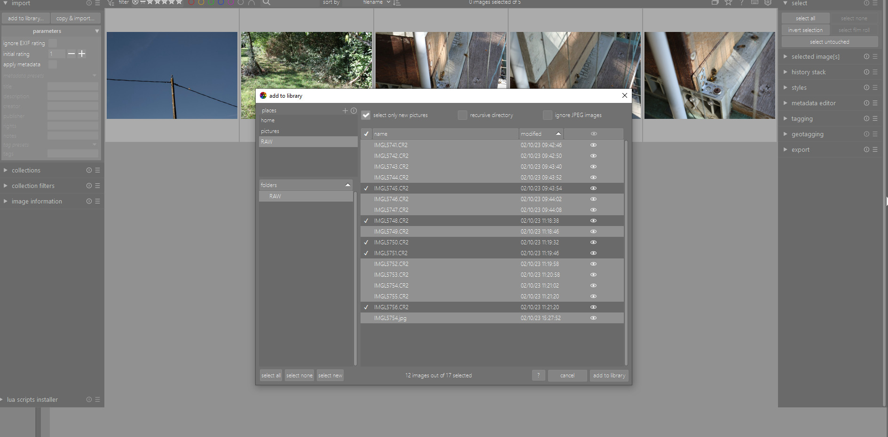Uncheck select only new pictures

(x=366, y=115)
